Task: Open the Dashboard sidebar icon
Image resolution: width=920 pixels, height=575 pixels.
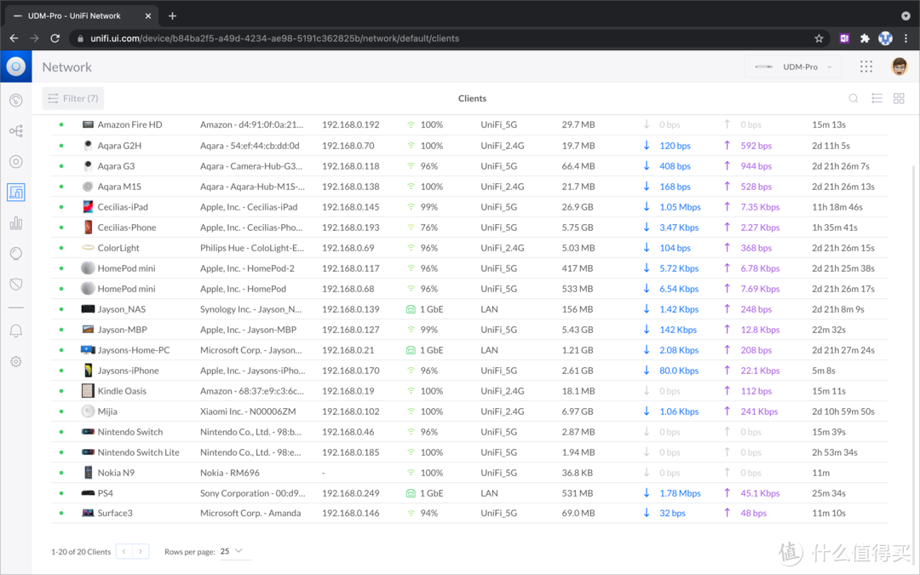Action: tap(16, 101)
